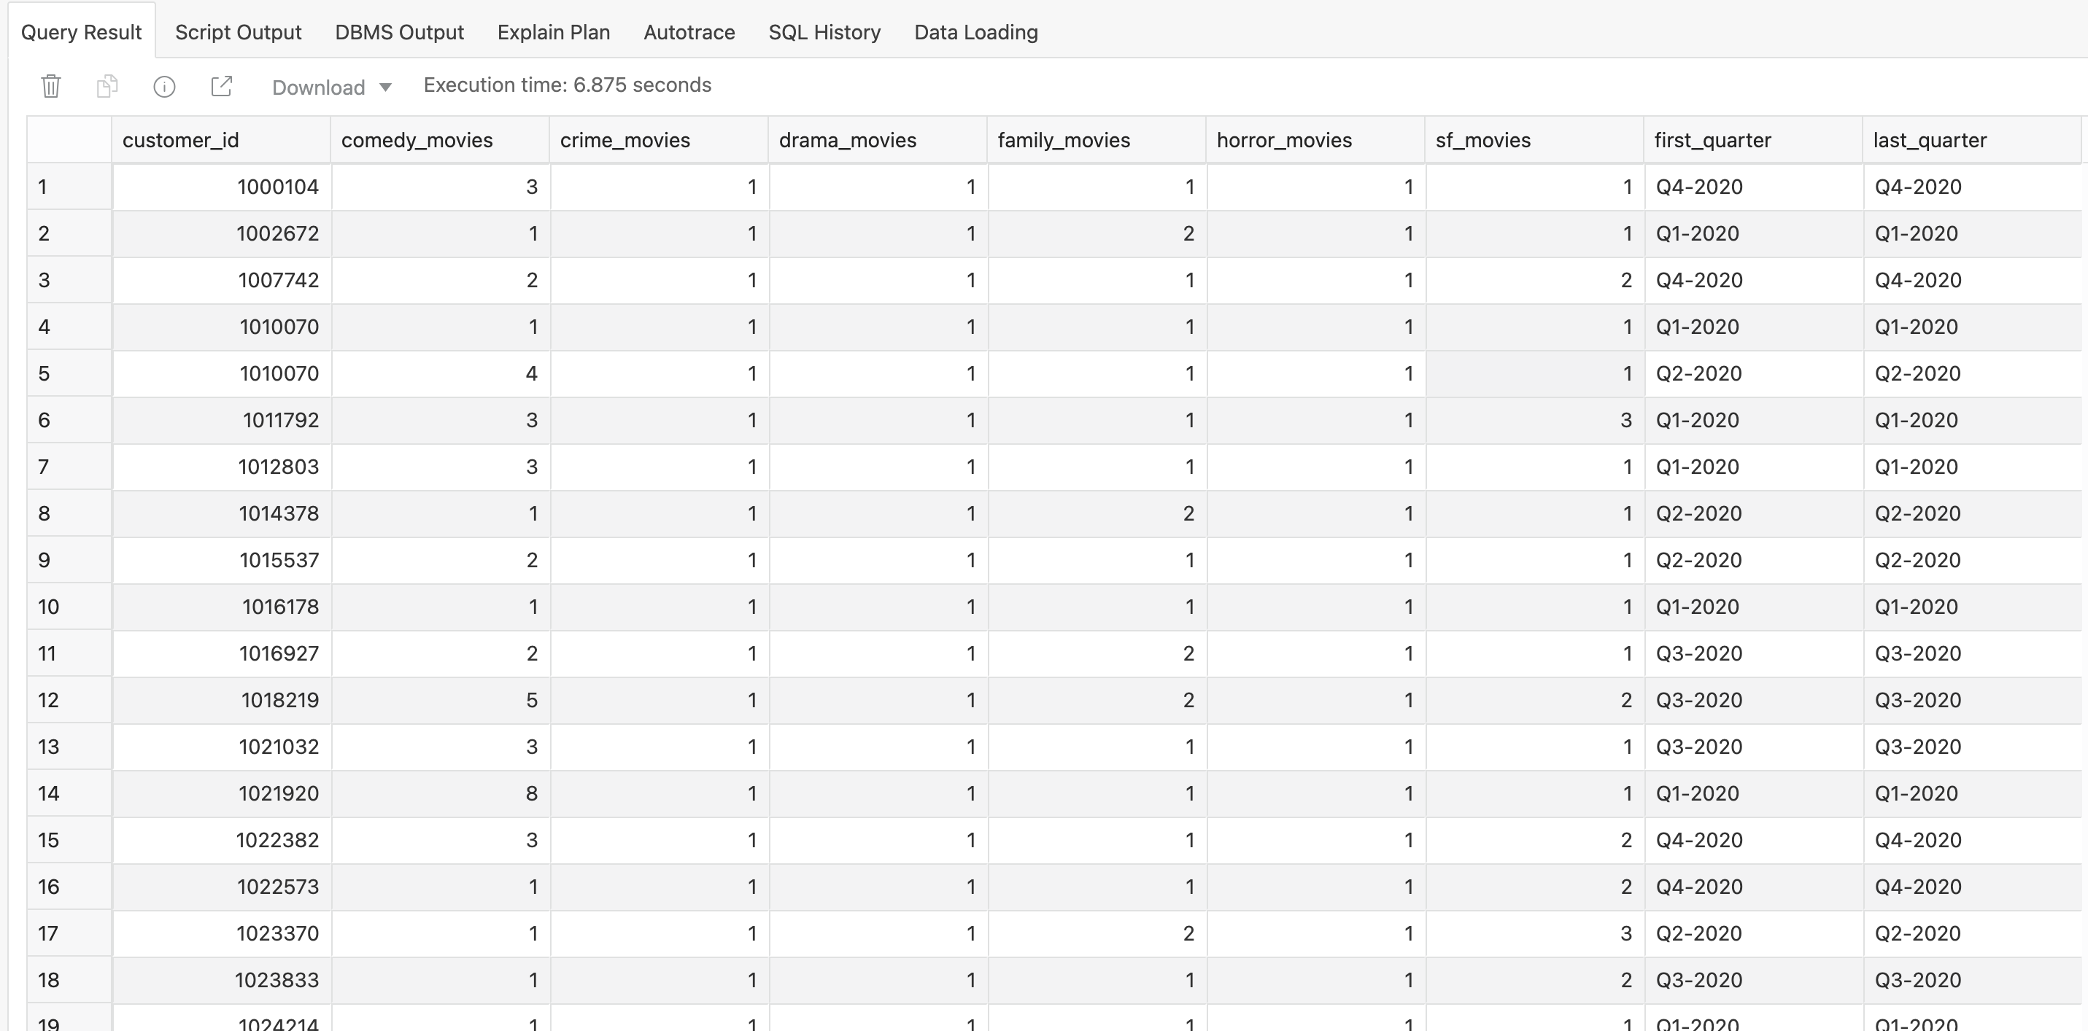Click the sf_movies column header
2088x1031 pixels.
pos(1482,140)
